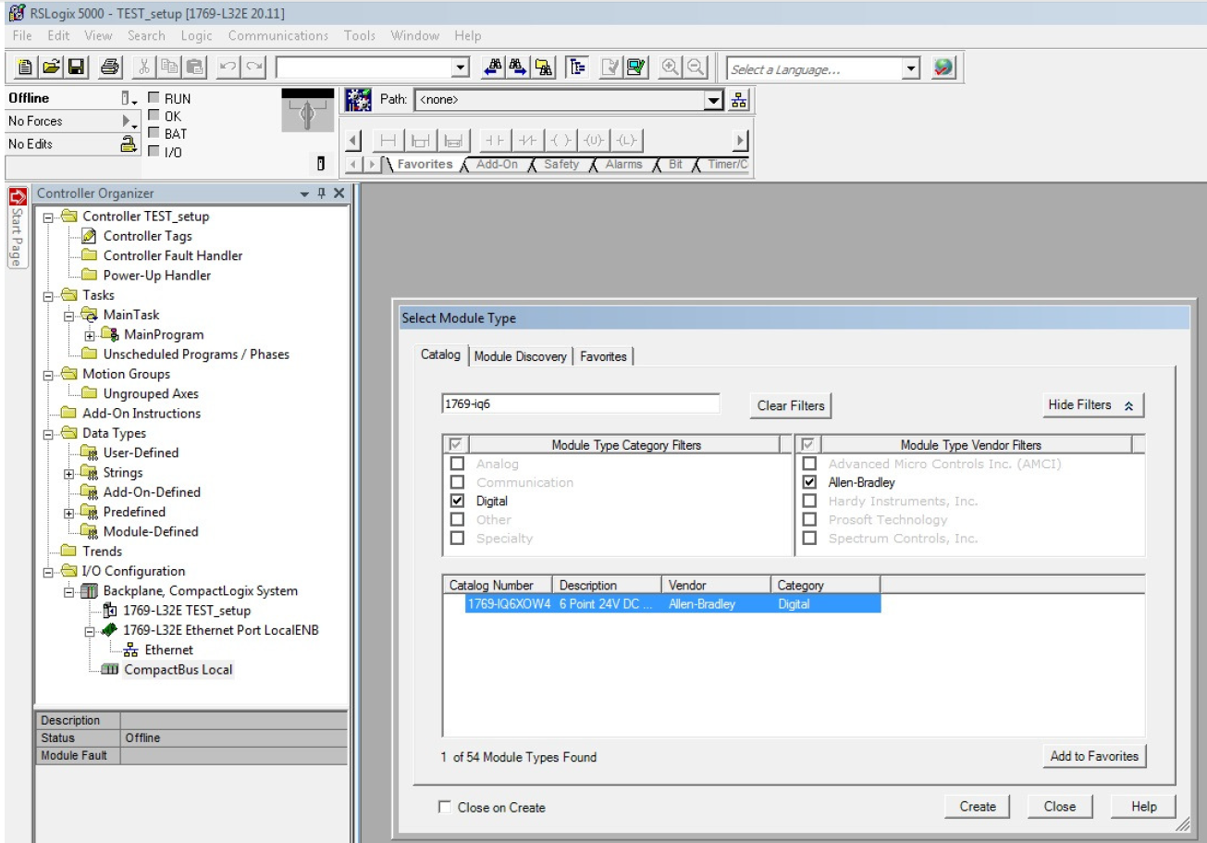Toggle the Analog category filter checkbox
Image resolution: width=1207 pixels, height=843 pixels.
click(x=456, y=464)
